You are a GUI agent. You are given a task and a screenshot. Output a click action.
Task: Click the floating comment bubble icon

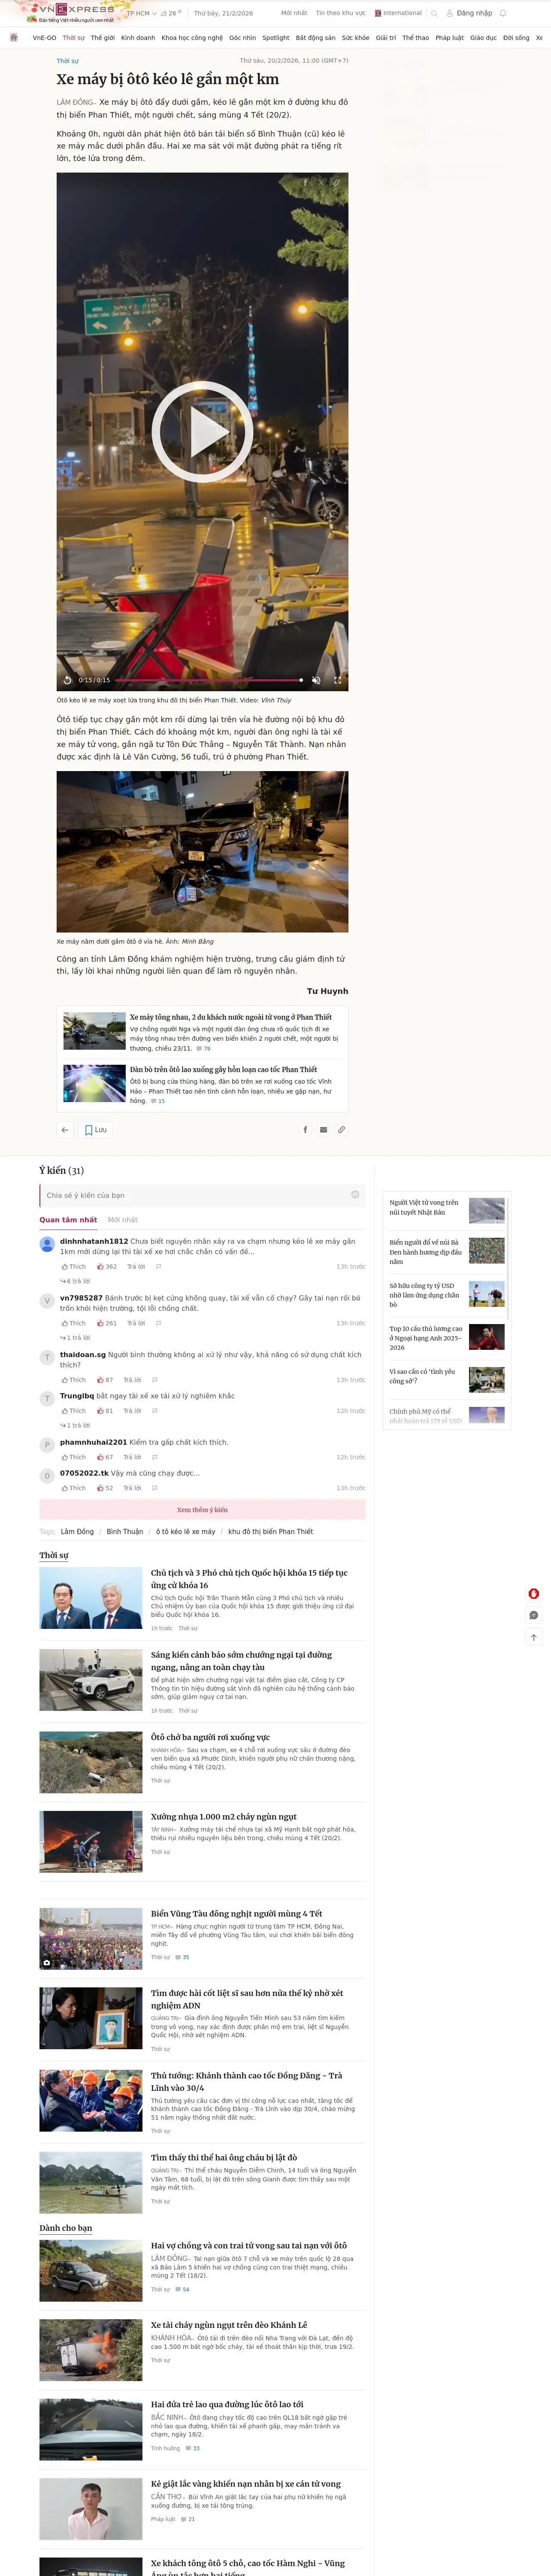click(x=534, y=1615)
